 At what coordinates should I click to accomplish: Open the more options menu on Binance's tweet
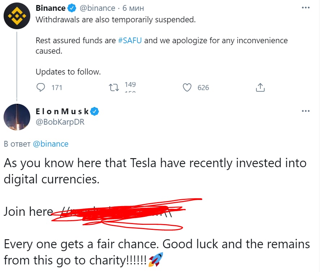(305, 8)
